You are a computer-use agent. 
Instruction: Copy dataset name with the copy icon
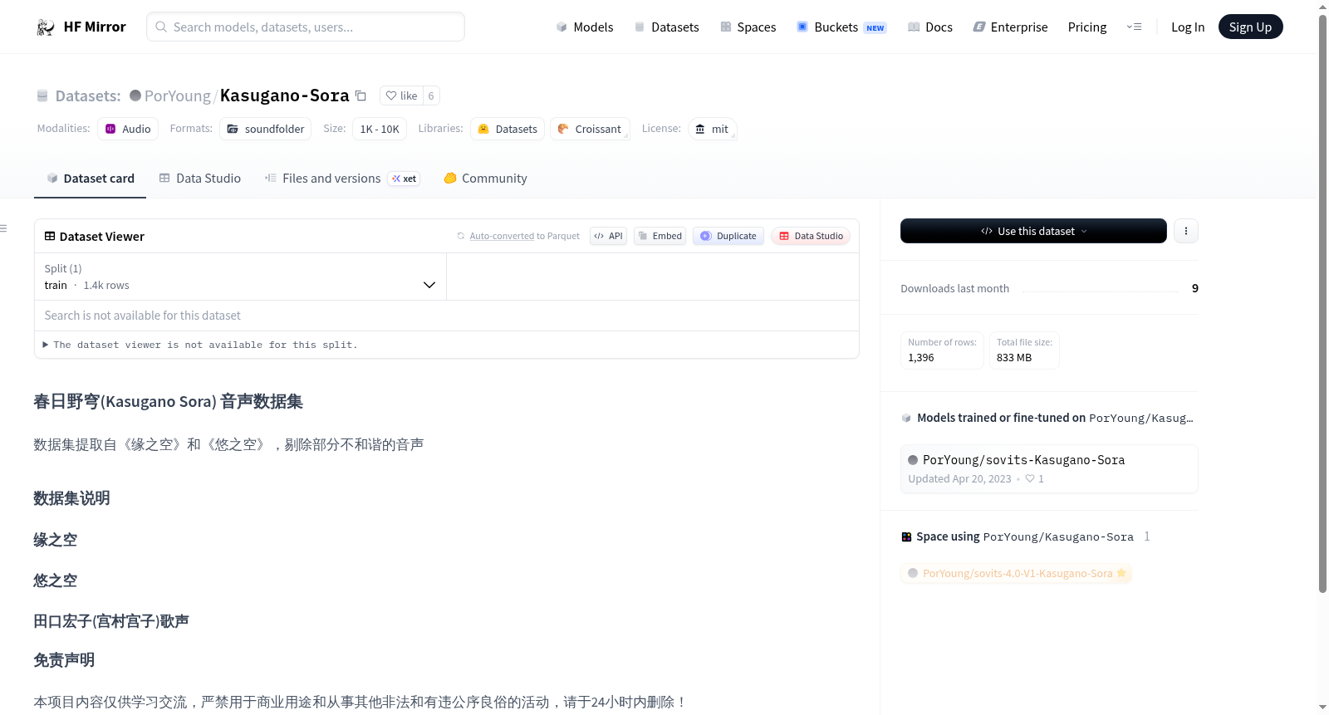(360, 95)
